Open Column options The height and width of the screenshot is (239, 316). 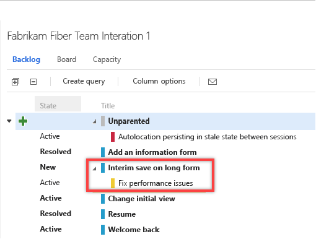coord(159,81)
